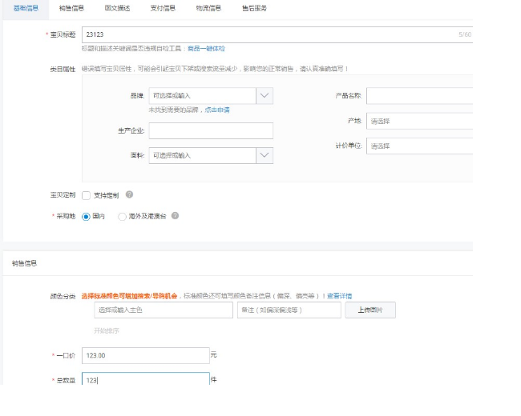Open the 计价单位 select dropdown

[420, 146]
